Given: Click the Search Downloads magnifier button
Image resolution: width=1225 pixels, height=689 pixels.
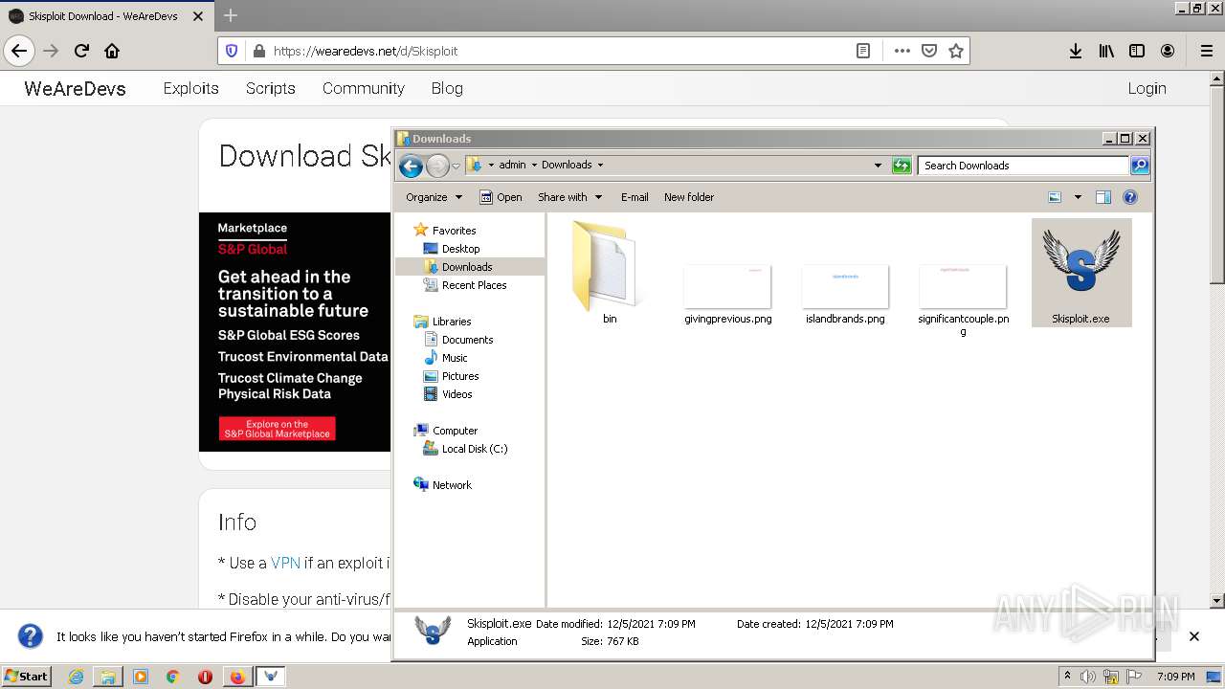Looking at the screenshot, I should tap(1139, 165).
